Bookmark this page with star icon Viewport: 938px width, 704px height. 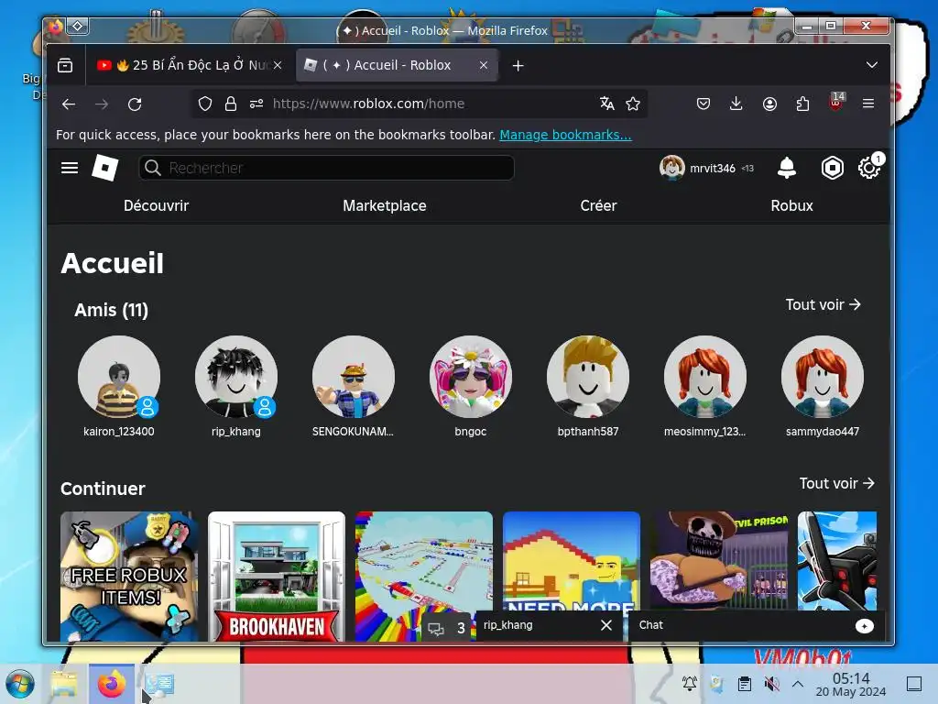point(633,104)
